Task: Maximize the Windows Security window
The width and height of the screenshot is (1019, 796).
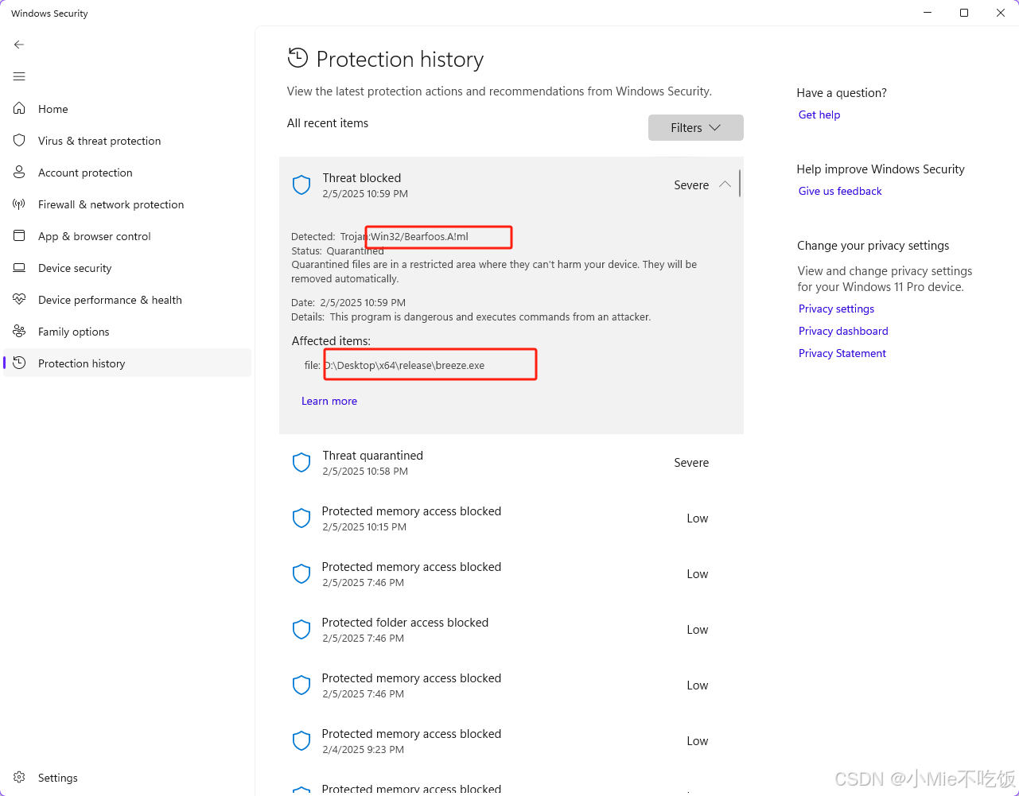Action: 964,13
